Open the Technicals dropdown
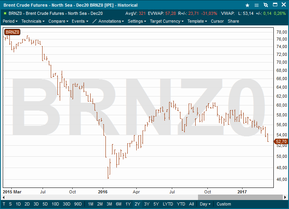This screenshot has height=209, width=289. point(33,21)
